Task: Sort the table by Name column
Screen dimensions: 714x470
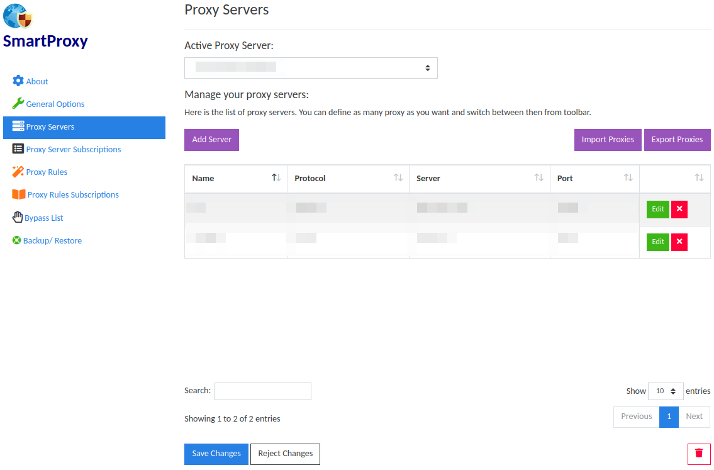Action: click(x=236, y=179)
